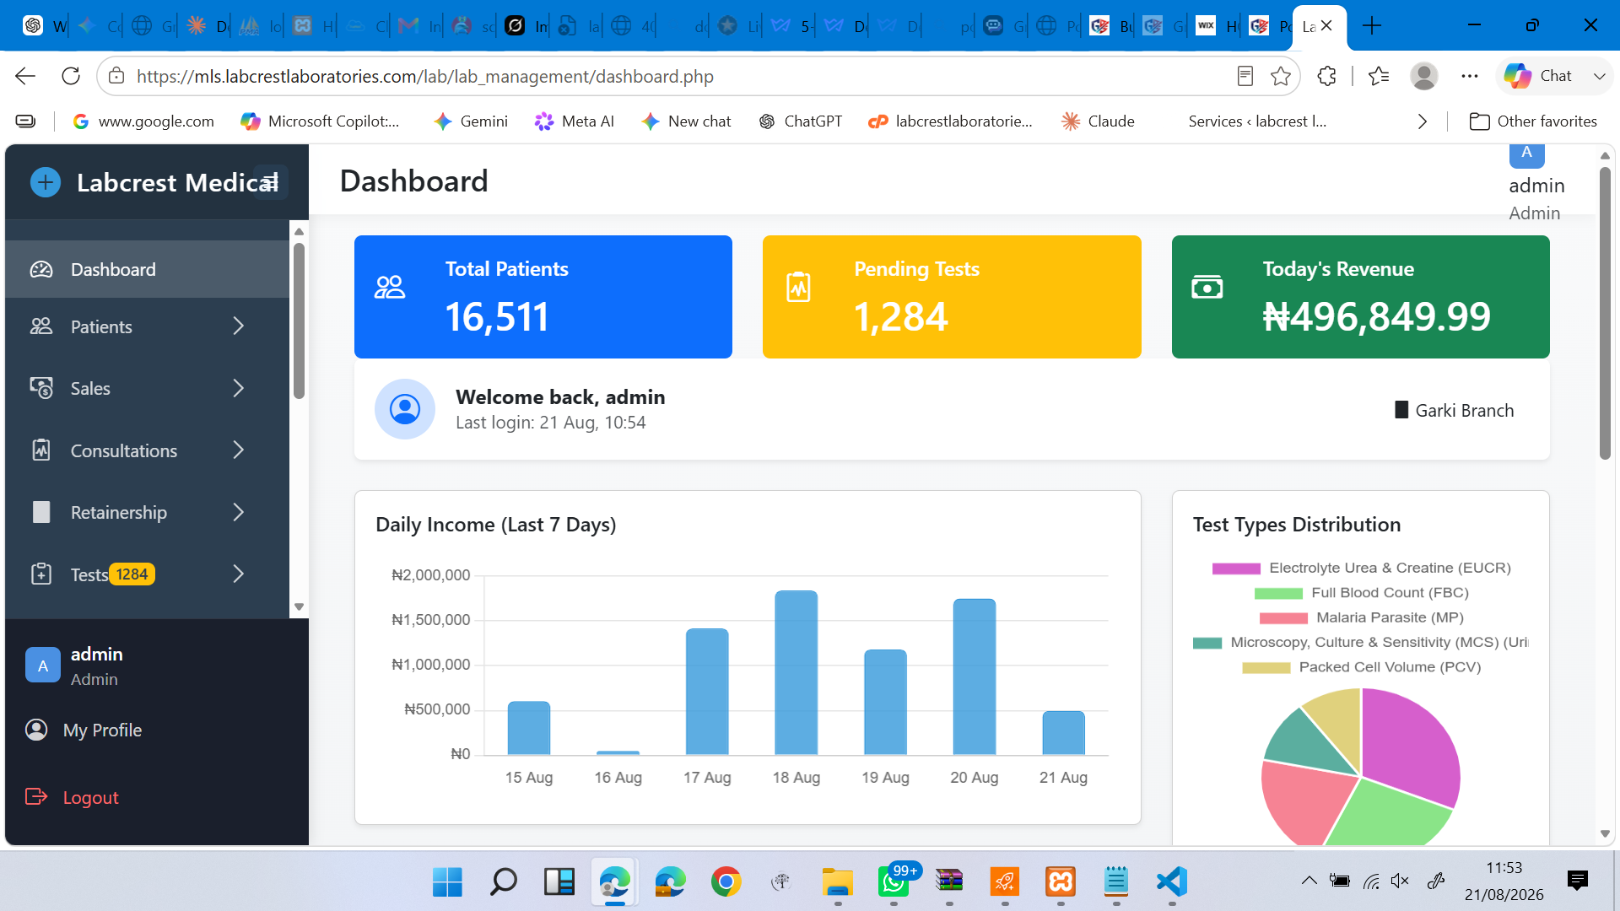
Task: Click the My Profile user icon
Action: pyautogui.click(x=36, y=730)
